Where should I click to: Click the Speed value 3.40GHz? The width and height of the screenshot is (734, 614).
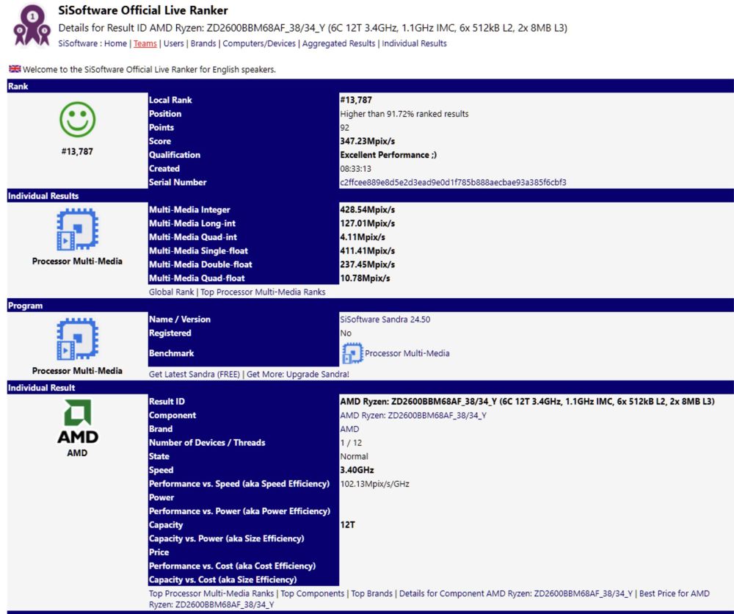pos(357,470)
